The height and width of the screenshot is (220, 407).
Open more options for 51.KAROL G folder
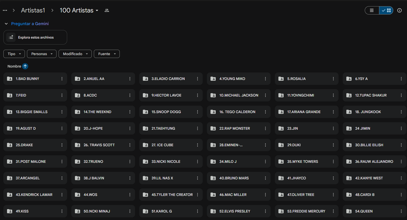(x=198, y=212)
